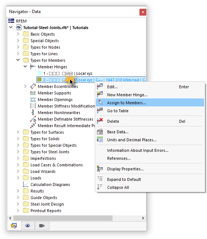Click the Go to Table icon
Screen dimensions: 207x239
click(x=100, y=110)
